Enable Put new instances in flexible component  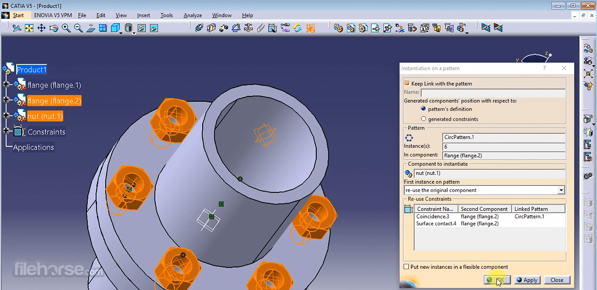406,267
